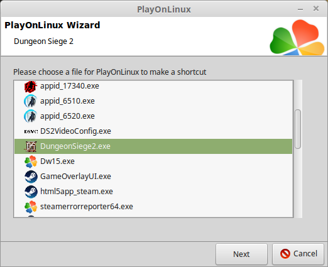The image size is (328, 267).
Task: Click the red appid_17340.exe icon
Action: 31,86
